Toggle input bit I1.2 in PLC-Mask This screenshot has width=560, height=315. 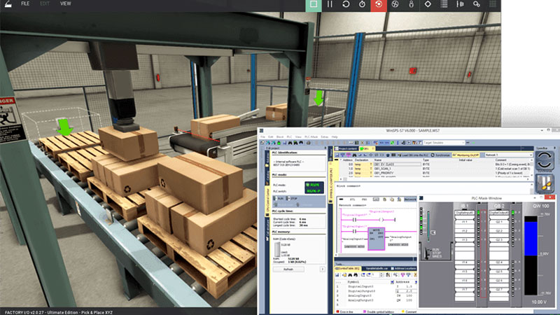(x=465, y=231)
